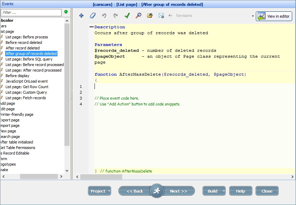Open search with the magnifying glass icon
The width and height of the screenshot is (296, 205).
(138, 16)
